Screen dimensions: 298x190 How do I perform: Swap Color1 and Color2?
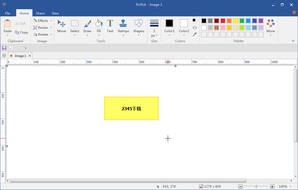tap(194, 28)
